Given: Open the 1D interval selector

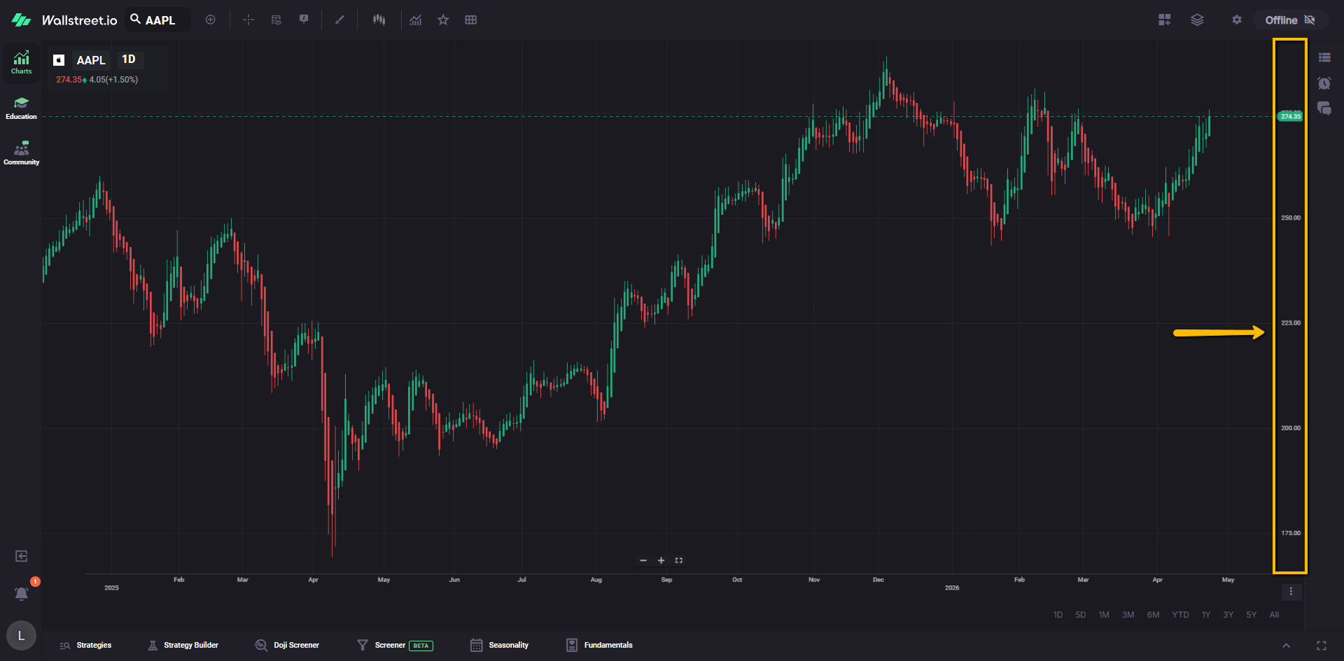Looking at the screenshot, I should coord(129,59).
